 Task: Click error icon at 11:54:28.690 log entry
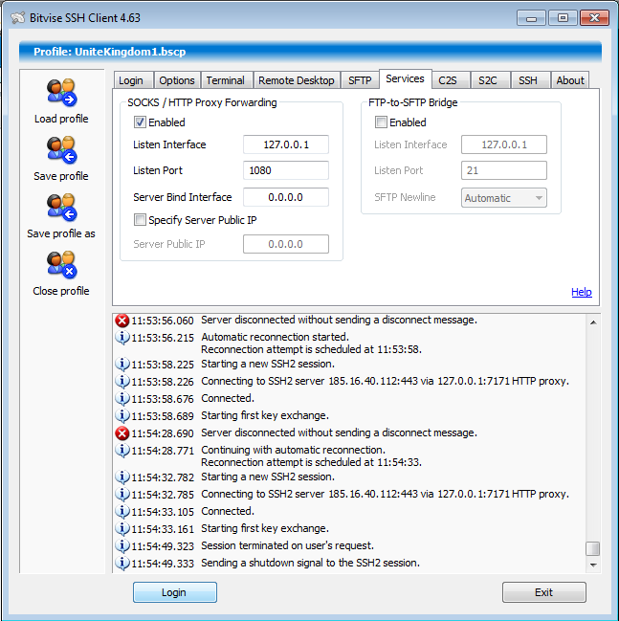[122, 432]
